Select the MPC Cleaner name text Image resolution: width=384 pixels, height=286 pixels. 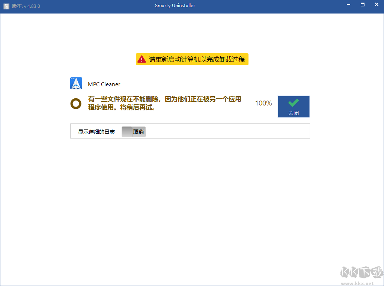coord(104,84)
